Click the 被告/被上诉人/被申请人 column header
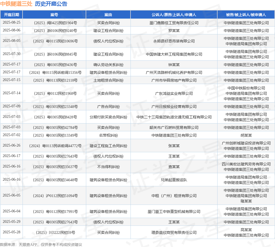 (x=246, y=15)
